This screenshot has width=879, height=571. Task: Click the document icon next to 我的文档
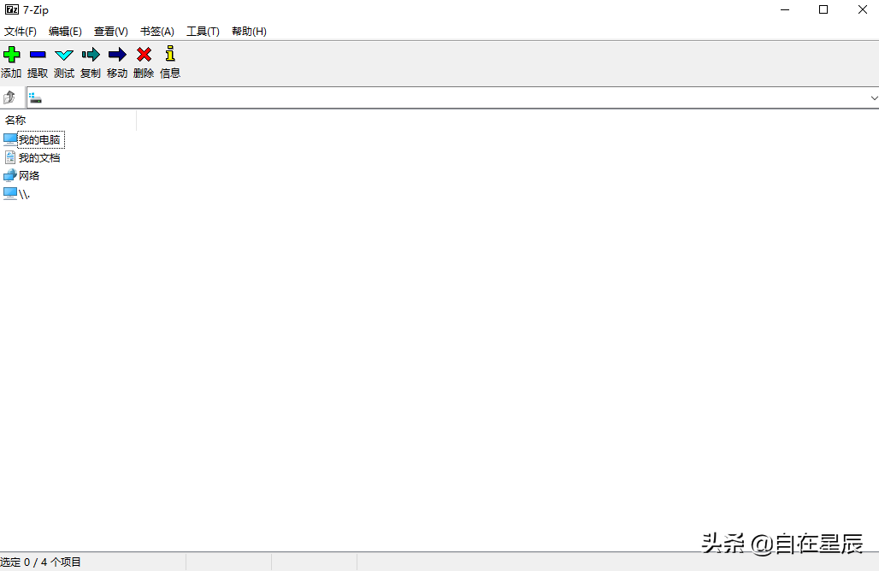[10, 157]
